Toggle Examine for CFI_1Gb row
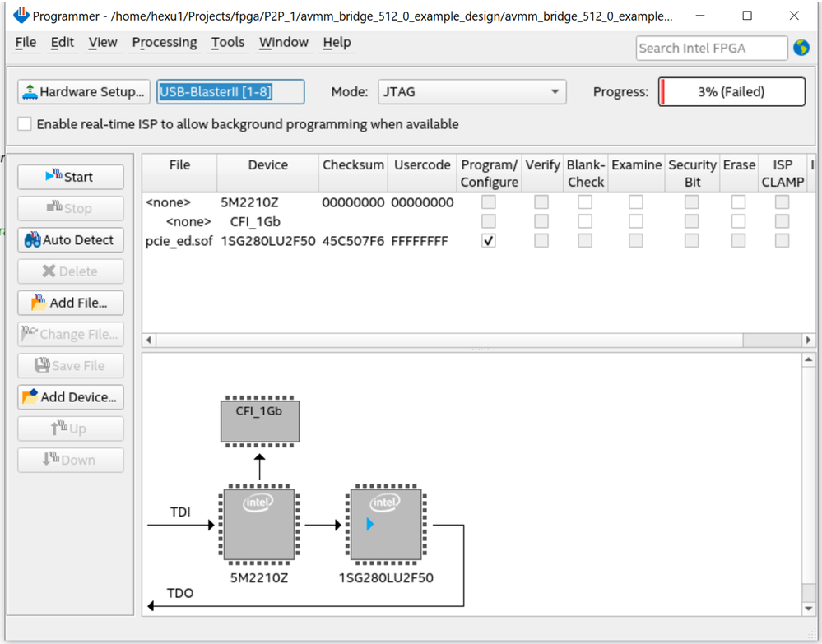822x644 pixels. [636, 221]
